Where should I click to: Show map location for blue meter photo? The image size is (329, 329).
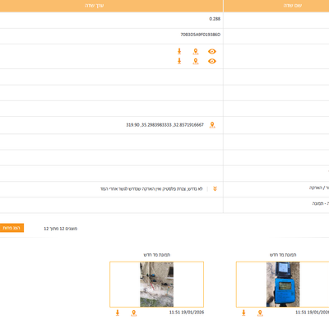coord(260,313)
